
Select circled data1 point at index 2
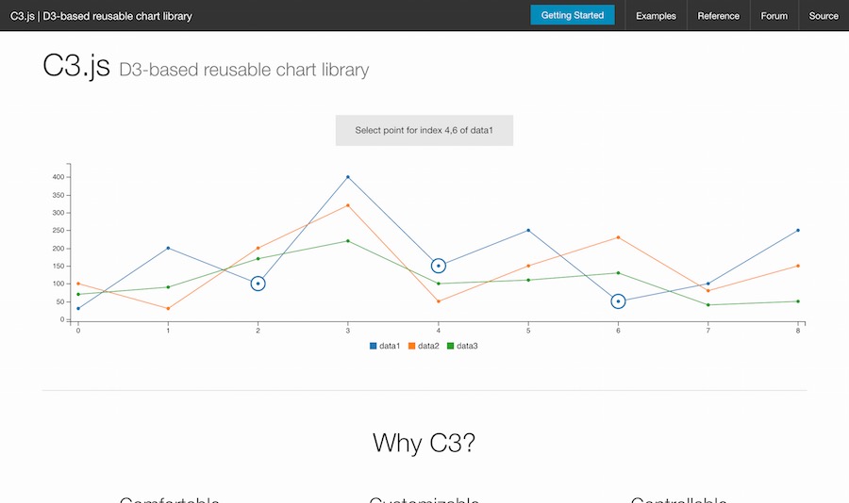[258, 284]
